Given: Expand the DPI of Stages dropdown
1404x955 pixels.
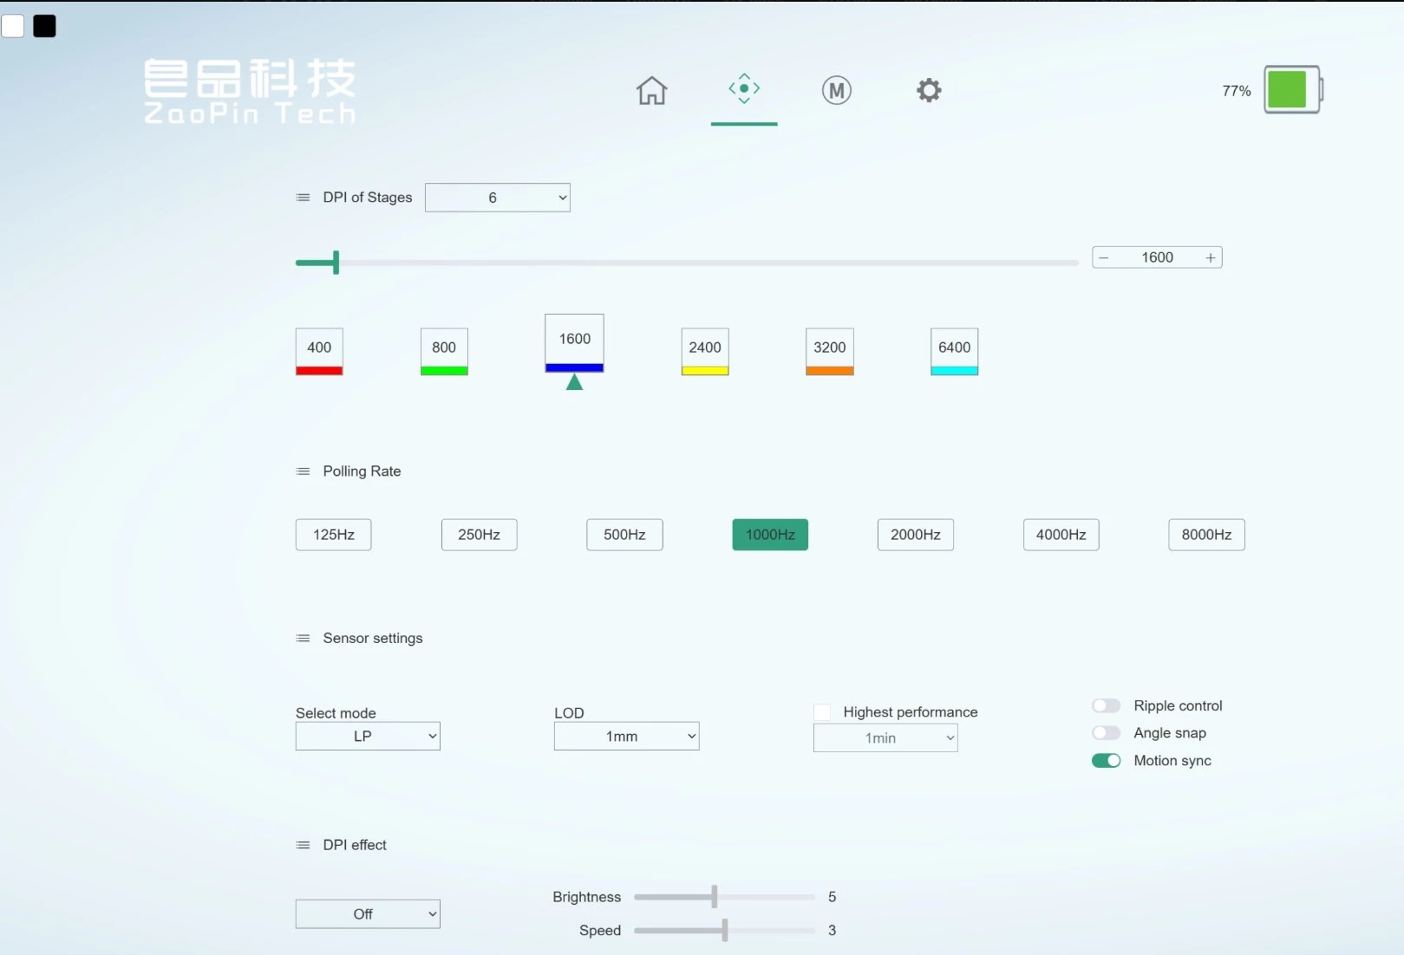Looking at the screenshot, I should (497, 198).
